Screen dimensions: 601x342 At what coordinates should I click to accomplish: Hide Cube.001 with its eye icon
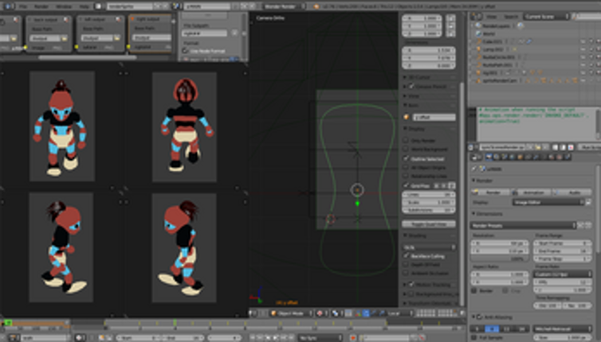583,41
